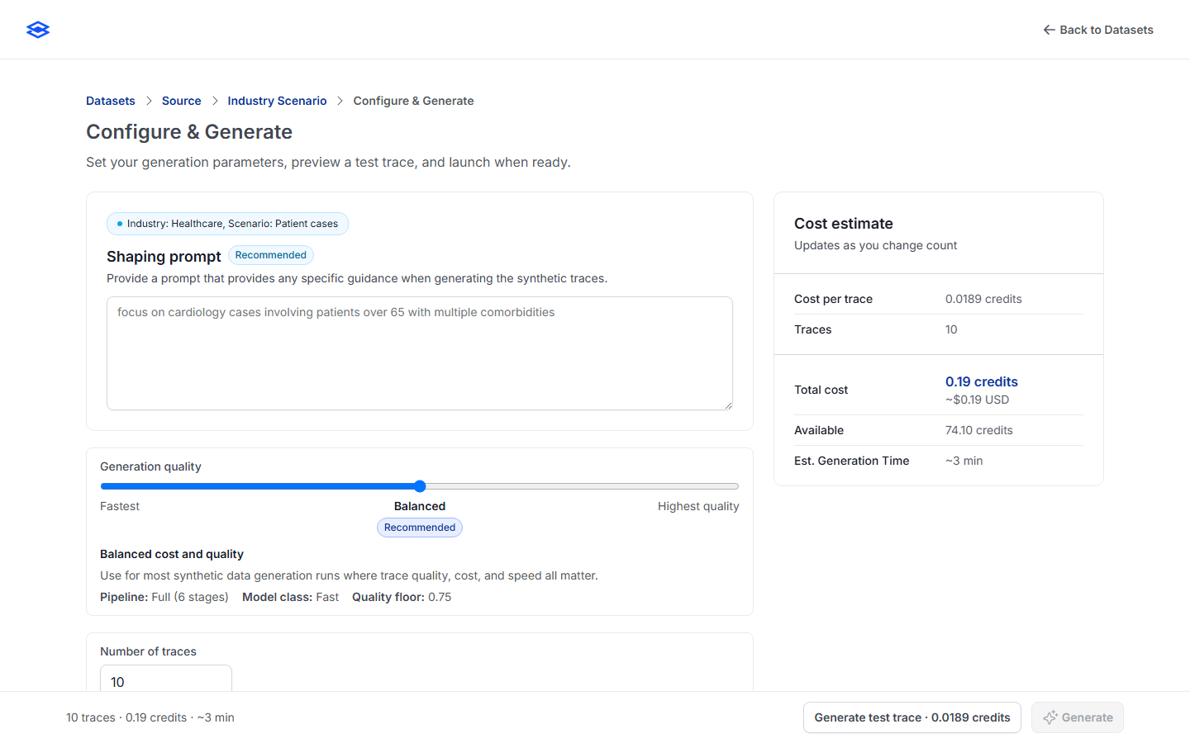Select Balanced quality label

420,506
